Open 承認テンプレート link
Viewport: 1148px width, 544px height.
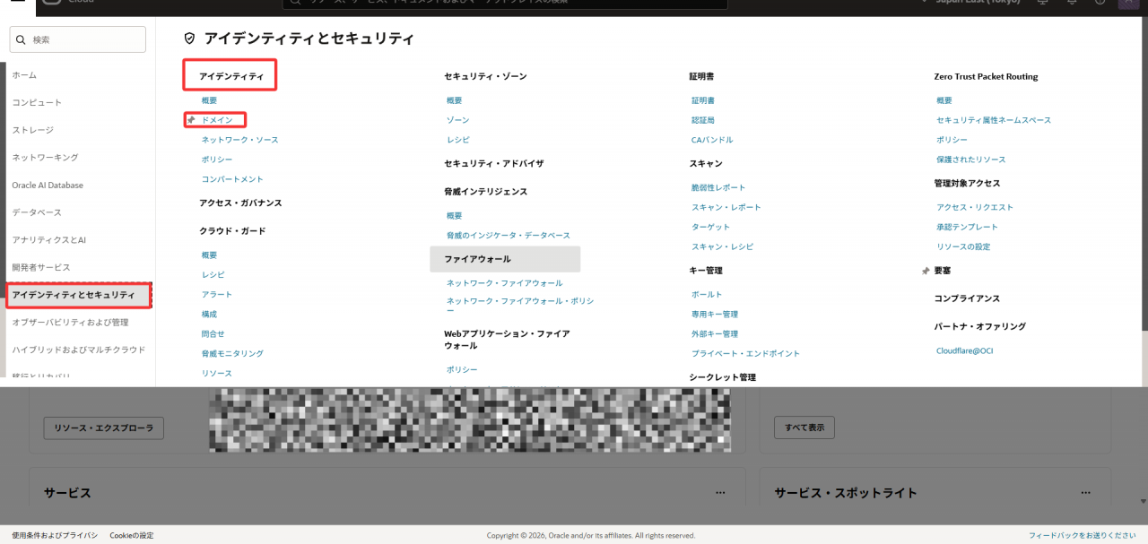tap(968, 228)
